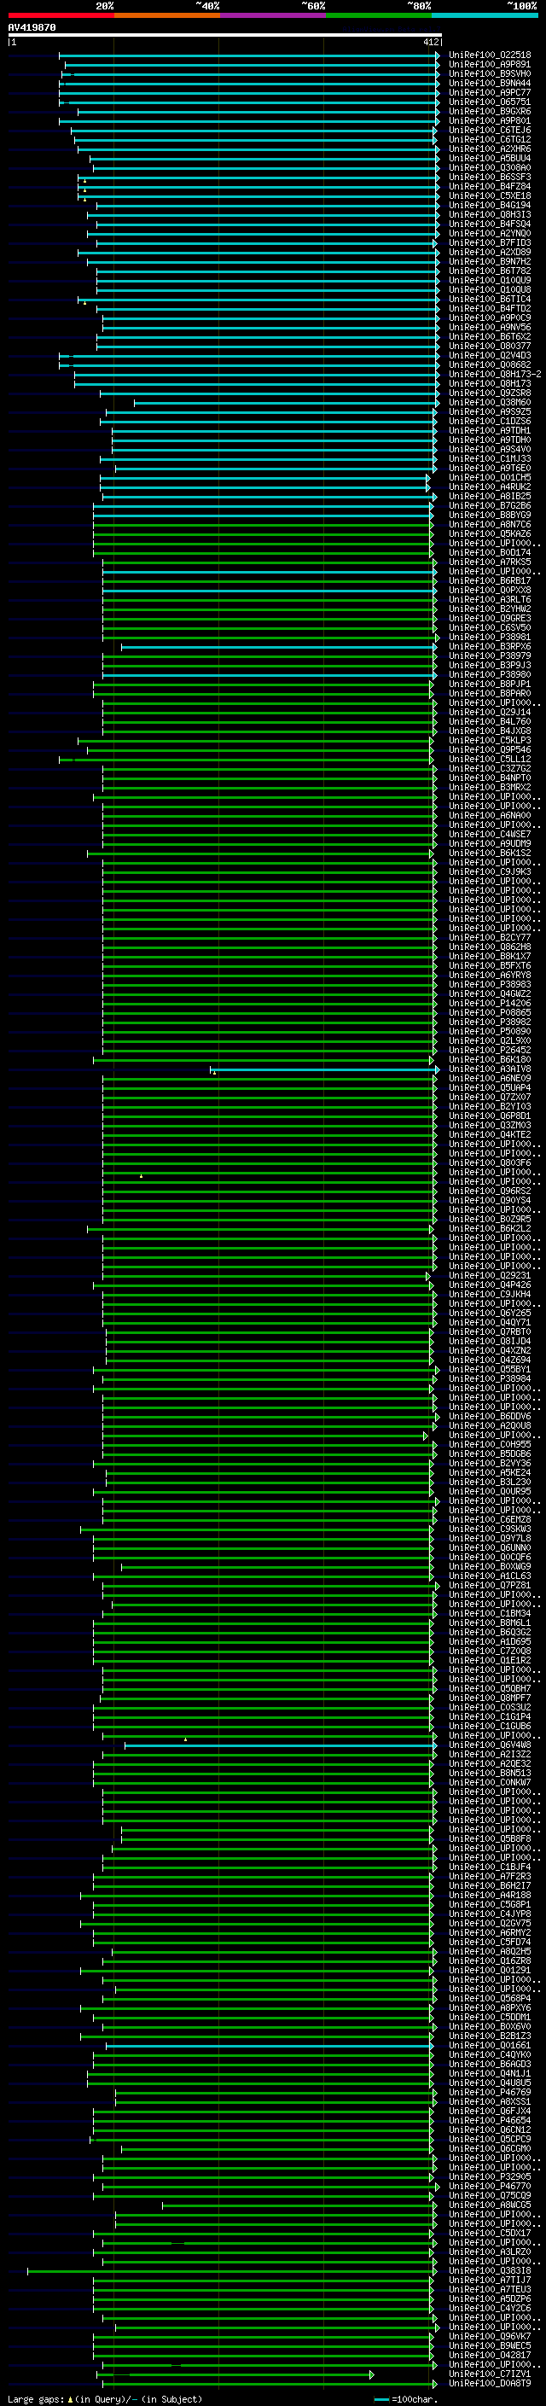The width and height of the screenshot is (546, 2406).
Task: Select hit UniRef100_O42817
Action: point(490,2355)
